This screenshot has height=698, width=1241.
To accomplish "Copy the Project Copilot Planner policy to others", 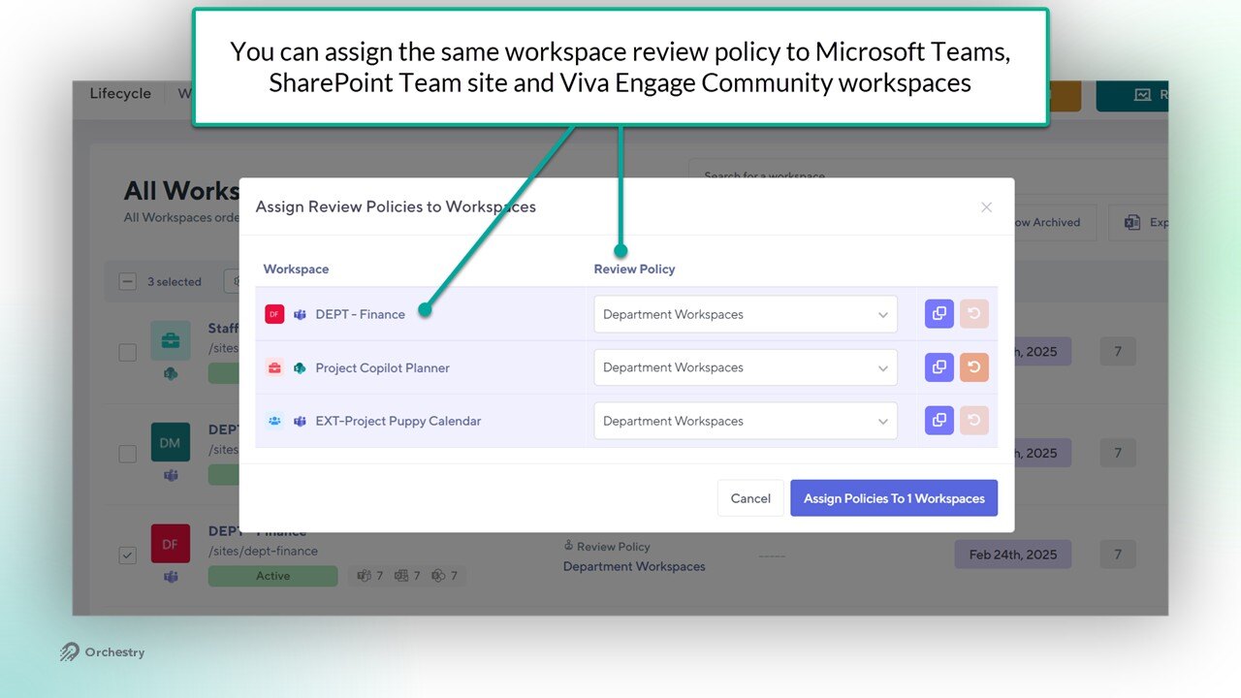I will pos(939,367).
